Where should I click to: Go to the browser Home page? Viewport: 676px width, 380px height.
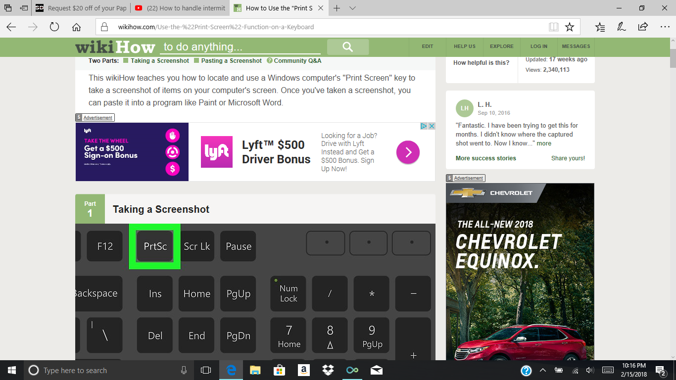[76, 27]
